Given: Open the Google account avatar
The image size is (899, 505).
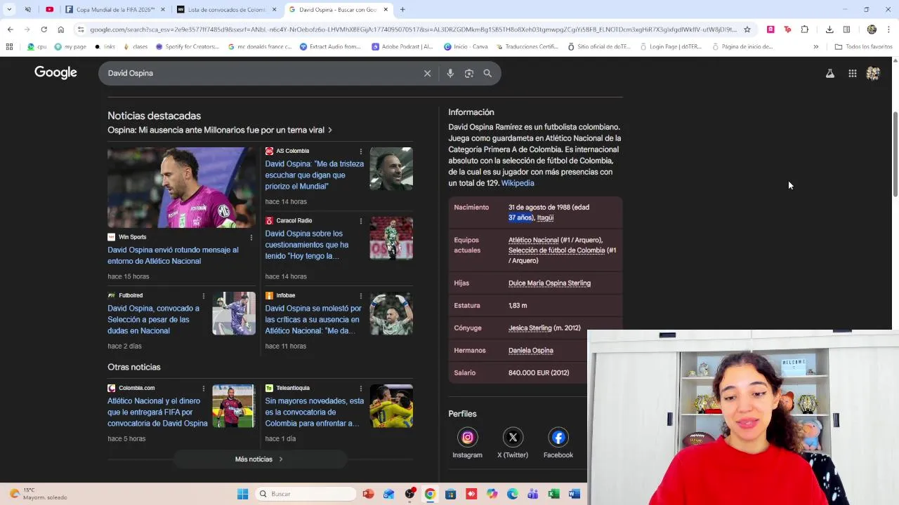Looking at the screenshot, I should point(873,73).
